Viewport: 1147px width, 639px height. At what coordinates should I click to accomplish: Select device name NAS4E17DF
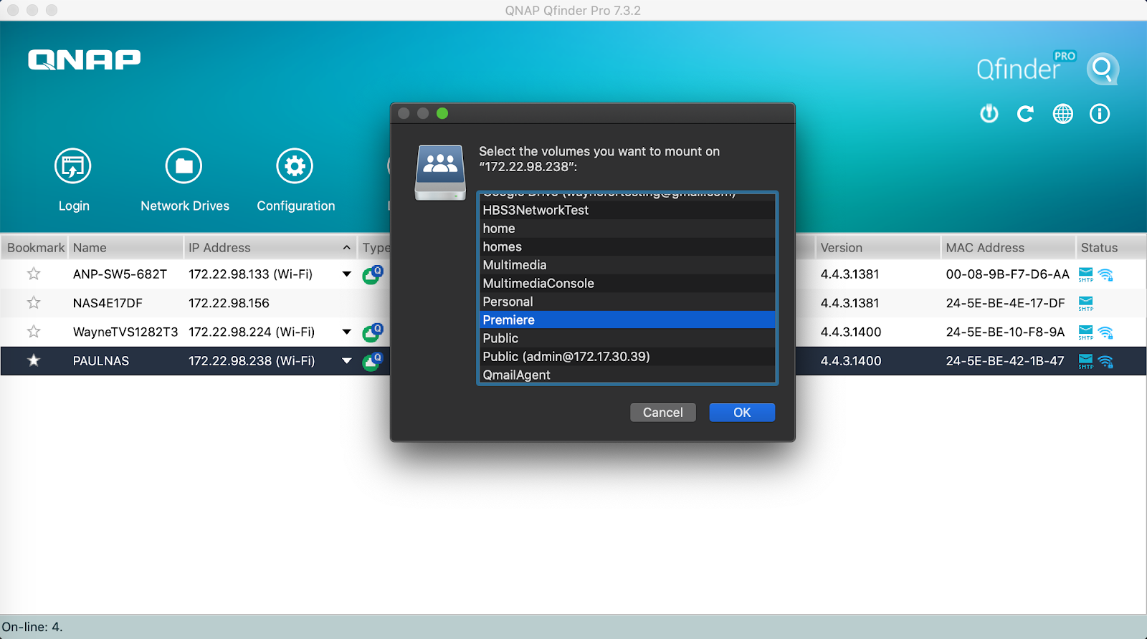point(108,303)
